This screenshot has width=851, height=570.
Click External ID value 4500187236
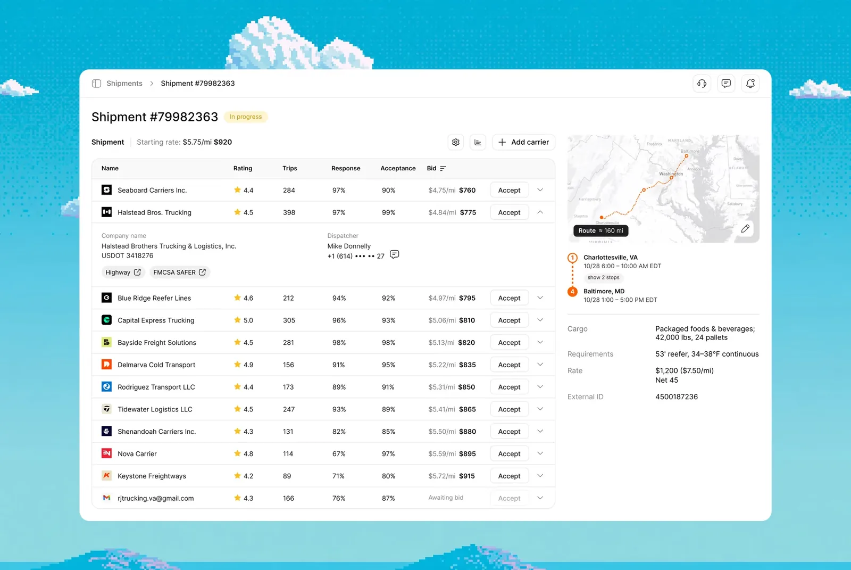(677, 396)
